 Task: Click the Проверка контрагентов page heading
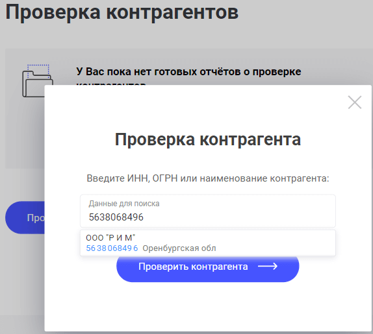[x=122, y=12]
